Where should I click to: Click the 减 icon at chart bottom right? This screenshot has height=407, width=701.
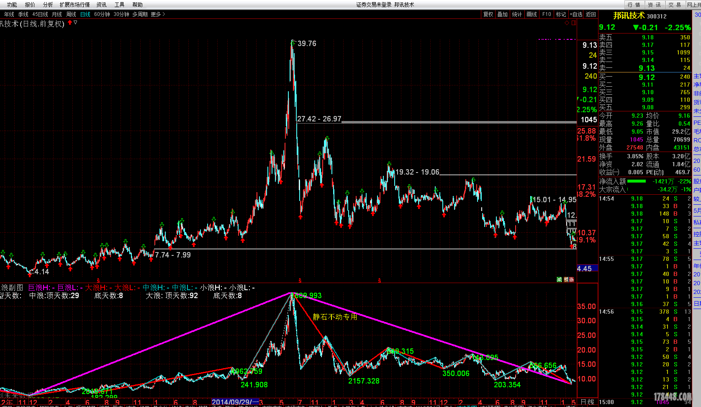pyautogui.click(x=559, y=280)
